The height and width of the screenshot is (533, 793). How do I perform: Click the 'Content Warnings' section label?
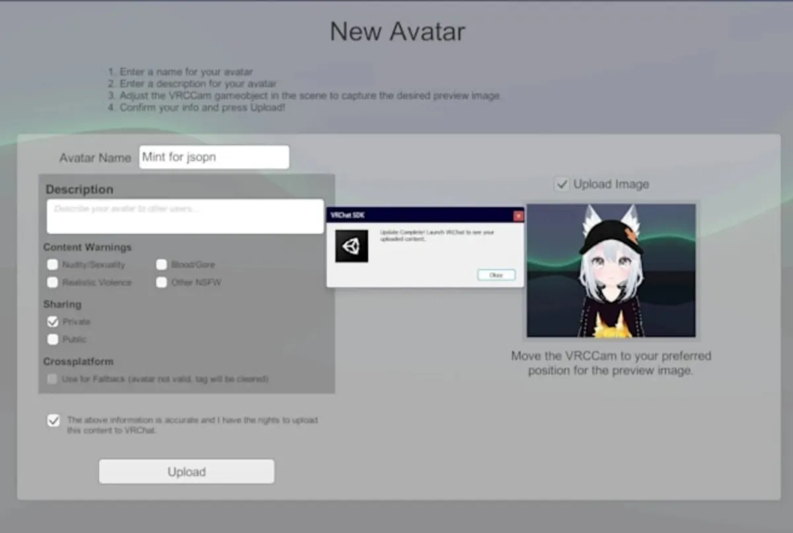[87, 247]
